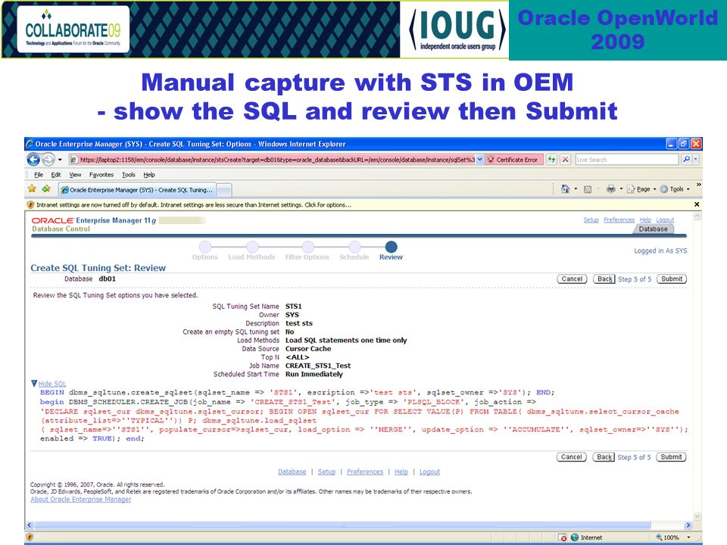Open the Tools gear menu button
727x545 pixels.
(675, 189)
